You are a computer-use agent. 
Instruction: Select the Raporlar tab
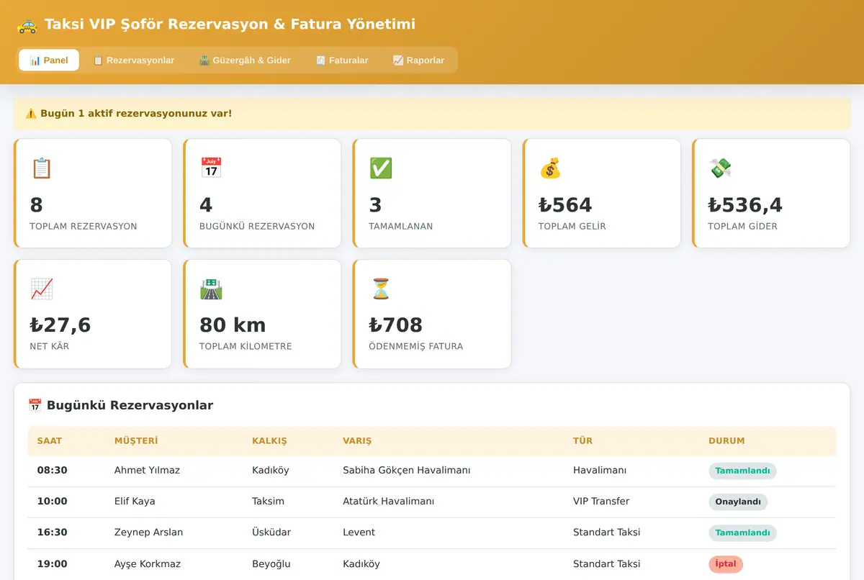tap(418, 60)
